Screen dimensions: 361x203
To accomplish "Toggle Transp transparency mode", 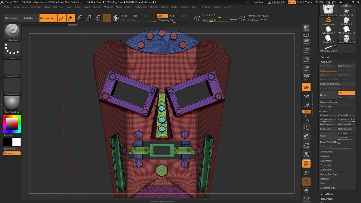I will pos(306,172).
